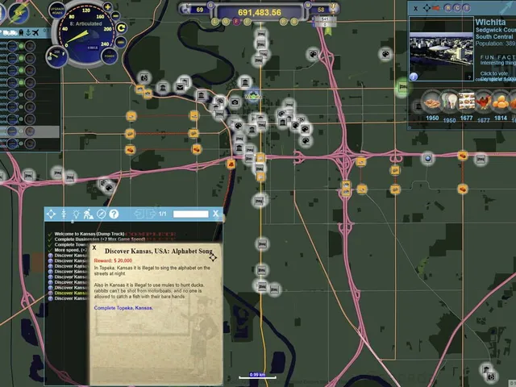The height and width of the screenshot is (387, 516).
Task: Click the blue info i on Wichita photo
Action: (414, 77)
